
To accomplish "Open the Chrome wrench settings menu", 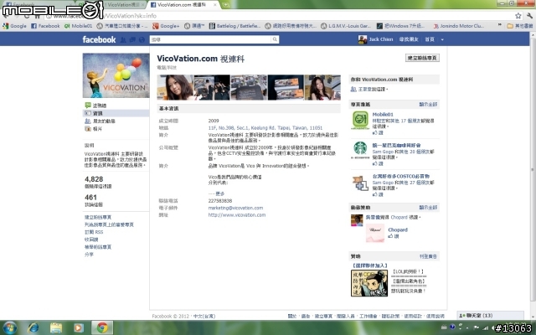I will pos(530,16).
